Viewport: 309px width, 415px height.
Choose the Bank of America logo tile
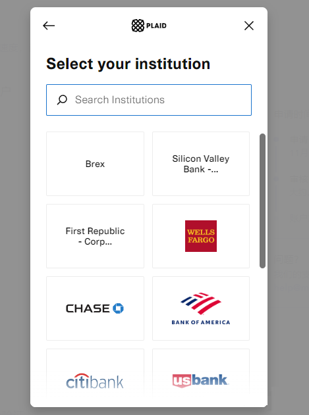[x=201, y=308]
